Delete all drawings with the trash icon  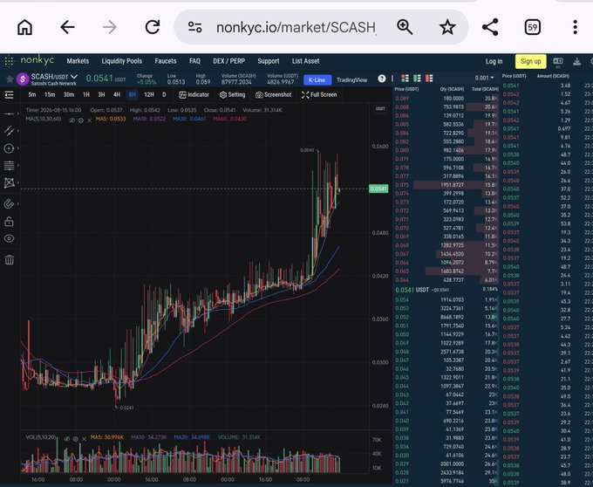(9, 259)
